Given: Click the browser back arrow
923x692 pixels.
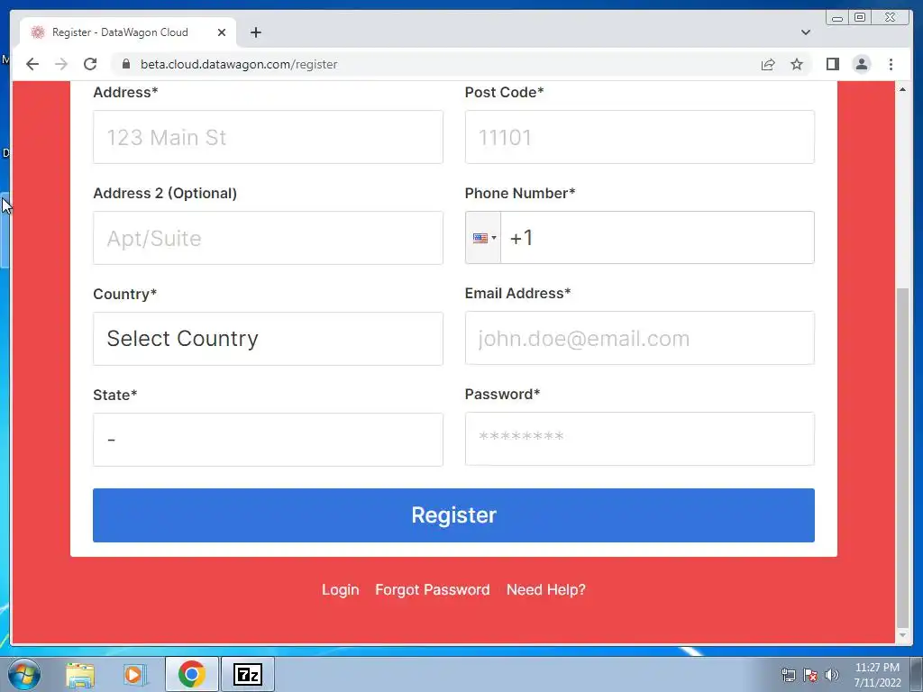Looking at the screenshot, I should point(32,64).
